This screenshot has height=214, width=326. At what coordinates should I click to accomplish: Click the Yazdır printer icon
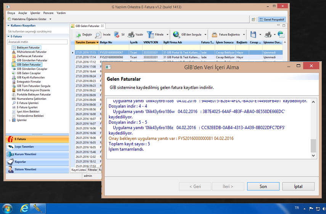point(131,35)
